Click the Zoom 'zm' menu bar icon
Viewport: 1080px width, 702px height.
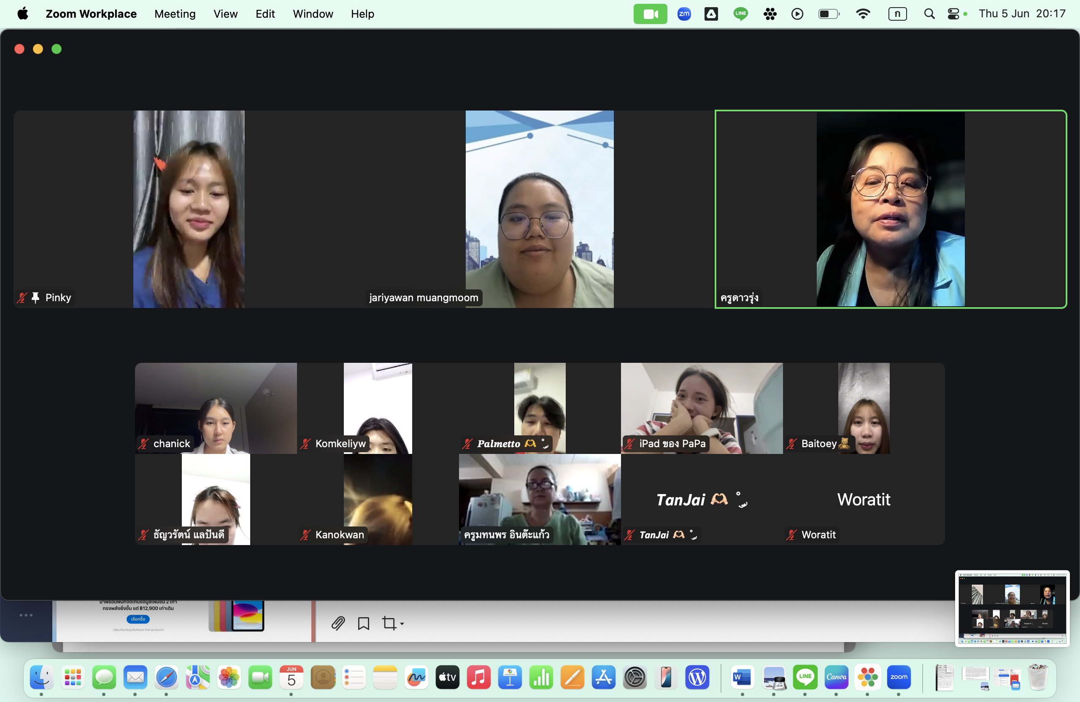(x=684, y=13)
